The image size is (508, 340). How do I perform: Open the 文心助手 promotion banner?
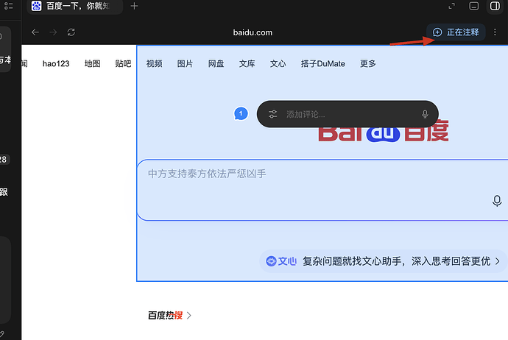(x=384, y=261)
